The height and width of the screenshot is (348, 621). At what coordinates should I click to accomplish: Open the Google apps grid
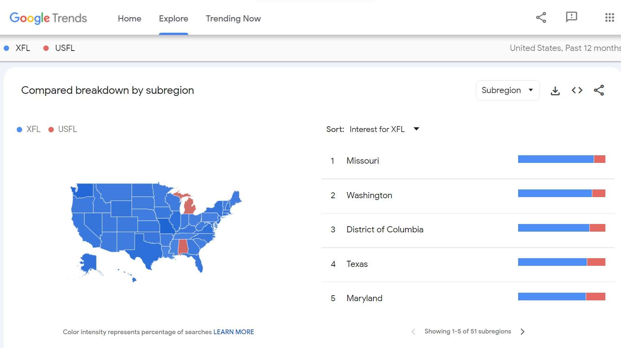(609, 17)
